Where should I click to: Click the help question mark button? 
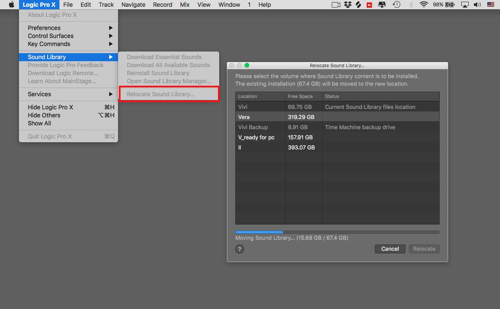pyautogui.click(x=239, y=249)
